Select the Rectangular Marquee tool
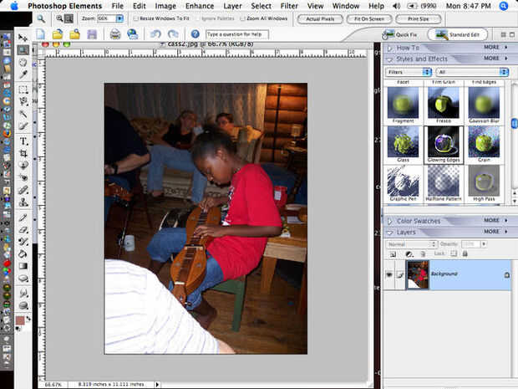This screenshot has width=518, height=389. [23, 90]
